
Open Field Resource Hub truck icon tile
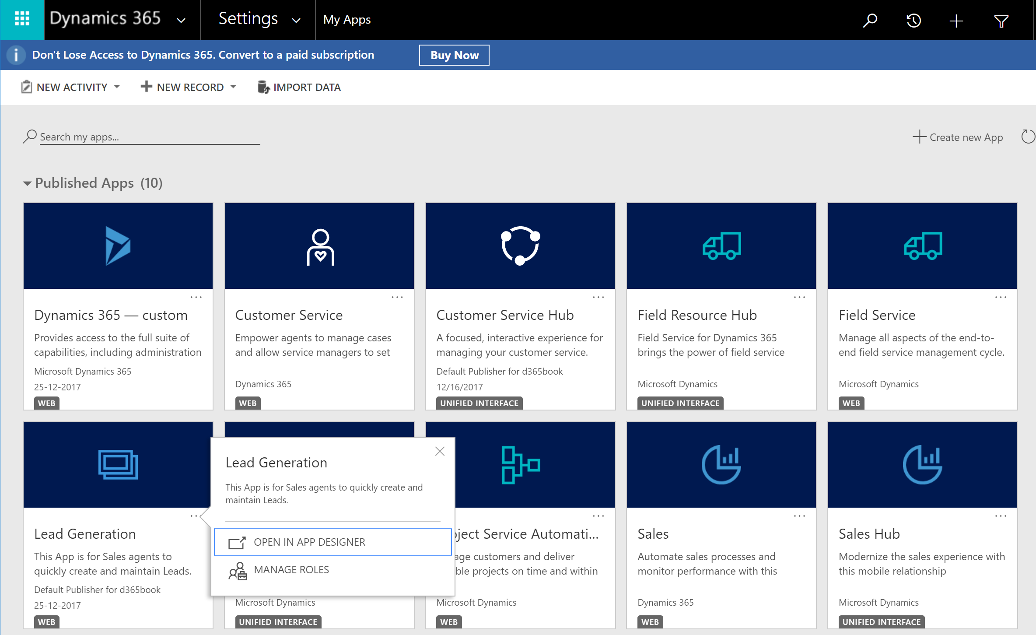(721, 246)
